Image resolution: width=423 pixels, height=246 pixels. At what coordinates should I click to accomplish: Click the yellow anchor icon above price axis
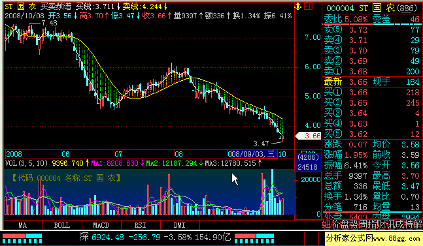point(298,6)
